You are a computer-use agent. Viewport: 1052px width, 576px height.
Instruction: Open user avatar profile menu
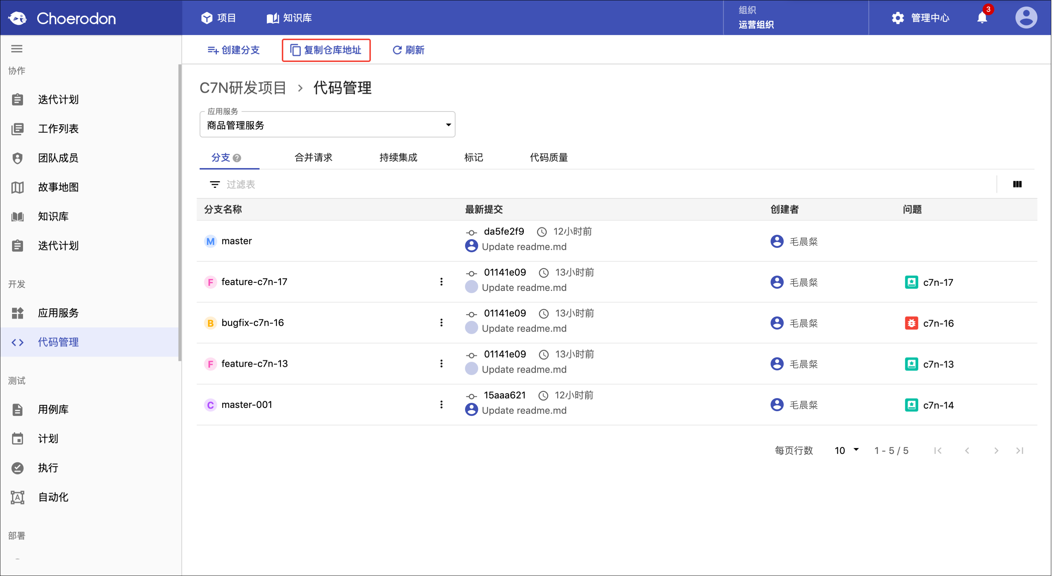pos(1026,18)
